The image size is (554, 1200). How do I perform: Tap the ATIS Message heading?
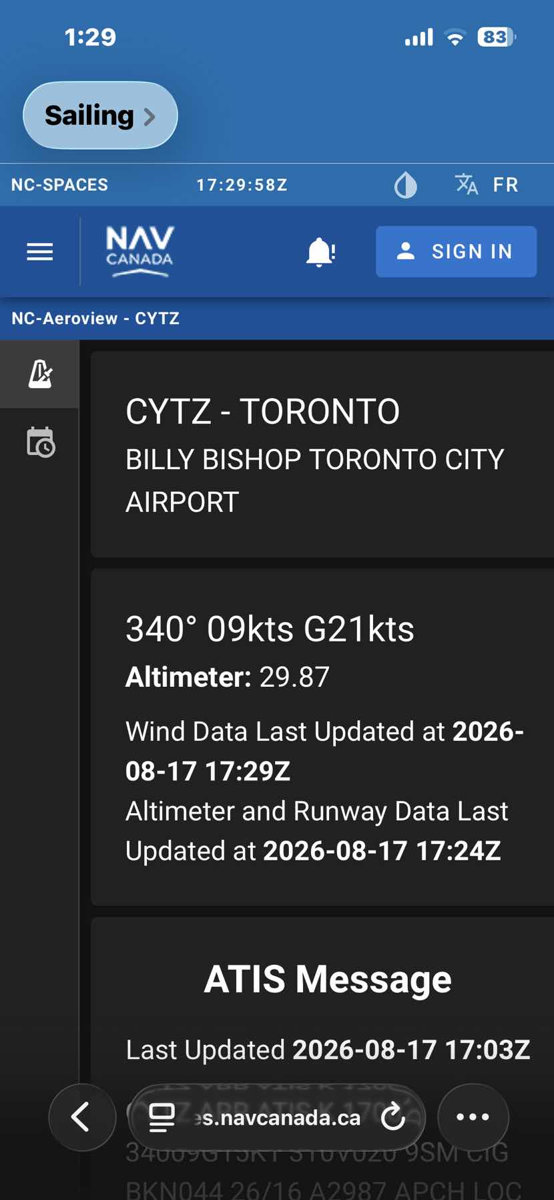click(328, 980)
